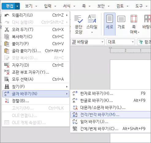The width and height of the screenshot is (151, 143).
Task: Choose 붙이기(P) menu entry
Action: tap(36, 44)
